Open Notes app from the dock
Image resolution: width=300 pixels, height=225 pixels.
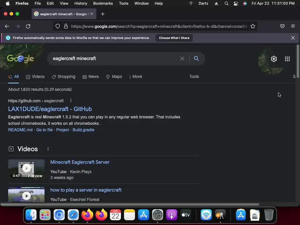click(x=129, y=215)
